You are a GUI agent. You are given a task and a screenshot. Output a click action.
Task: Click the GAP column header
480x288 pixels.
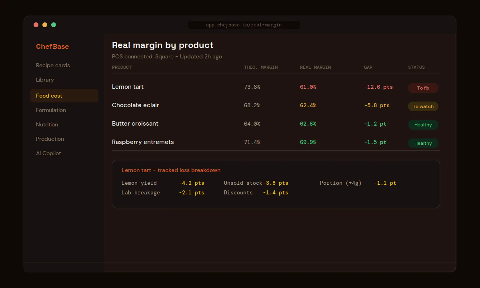(x=368, y=67)
